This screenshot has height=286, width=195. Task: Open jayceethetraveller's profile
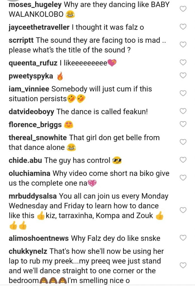39,27
